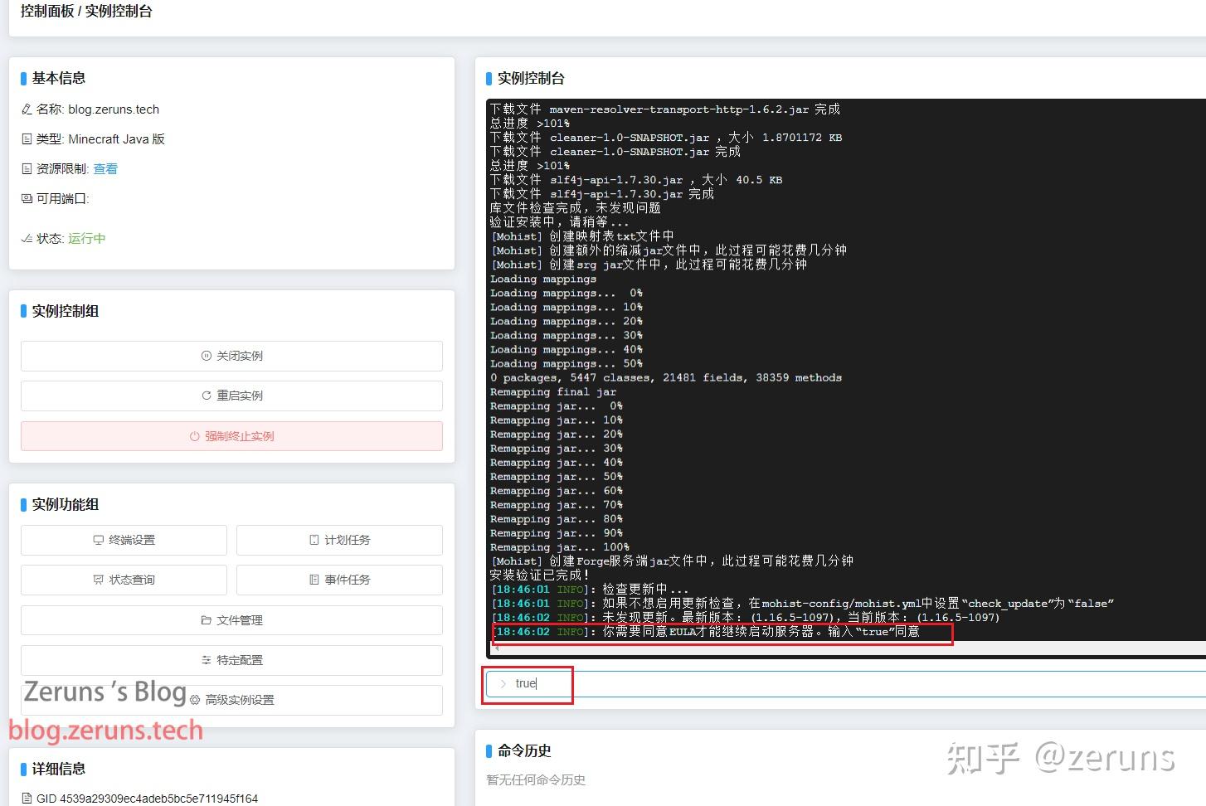
Task: Click 重启实例 to restart the instance
Action: coord(232,396)
